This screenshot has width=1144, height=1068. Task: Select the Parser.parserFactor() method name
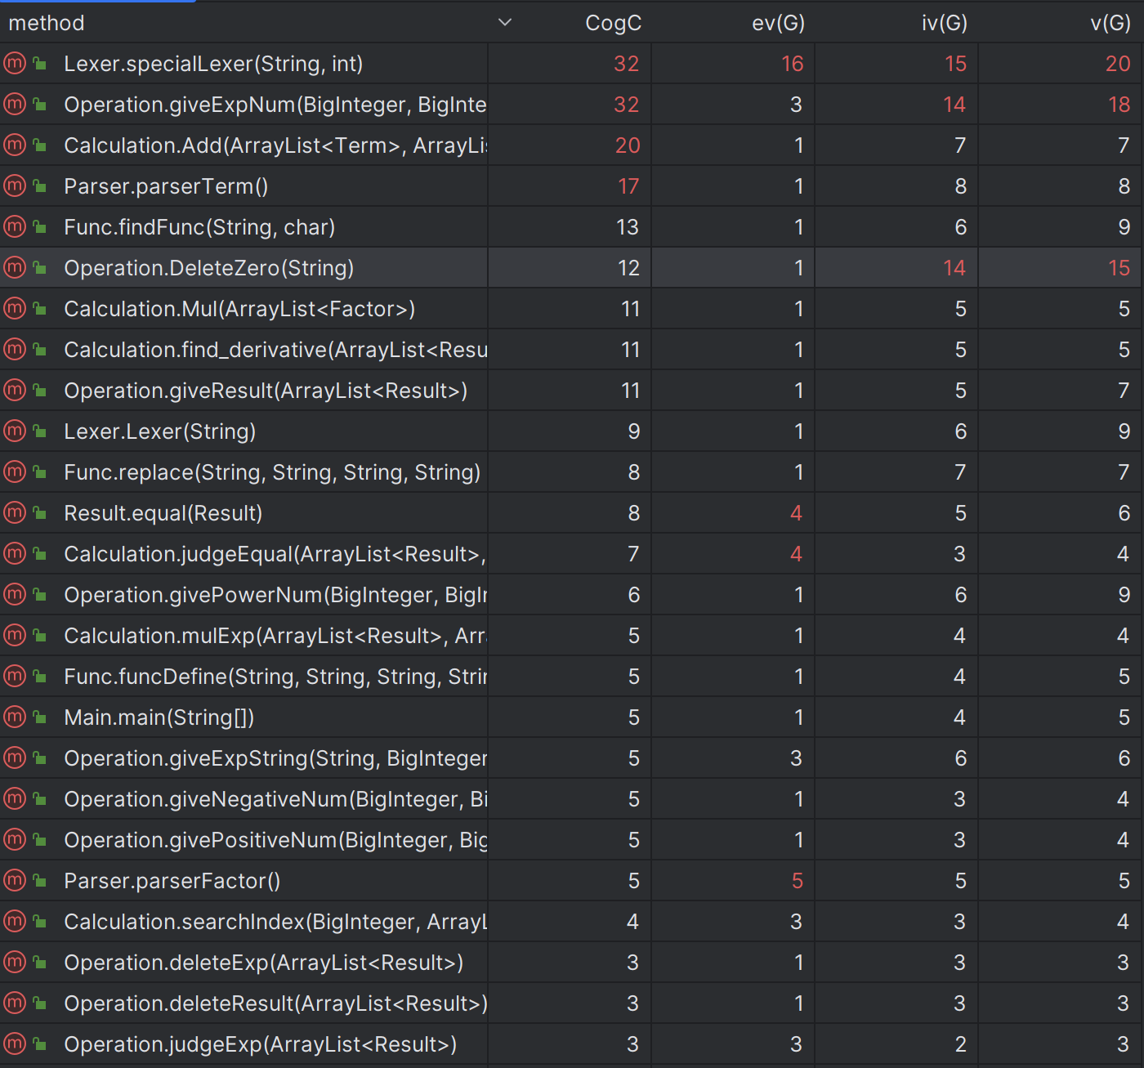pos(172,881)
